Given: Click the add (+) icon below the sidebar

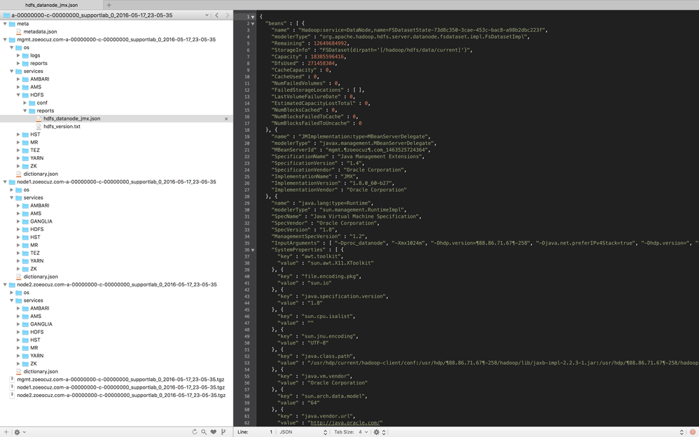Looking at the screenshot, I should 6,432.
